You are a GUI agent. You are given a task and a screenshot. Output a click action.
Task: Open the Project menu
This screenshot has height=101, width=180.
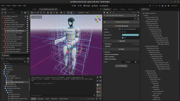coord(8,6)
